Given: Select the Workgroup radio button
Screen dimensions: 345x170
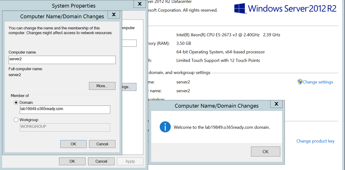Looking at the screenshot, I should [x=16, y=120].
